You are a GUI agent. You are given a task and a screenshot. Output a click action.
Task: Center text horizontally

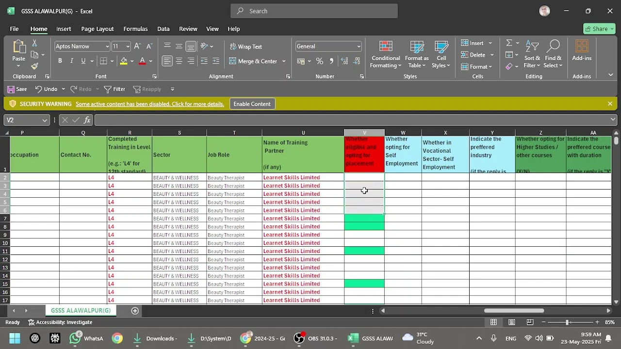click(x=179, y=61)
